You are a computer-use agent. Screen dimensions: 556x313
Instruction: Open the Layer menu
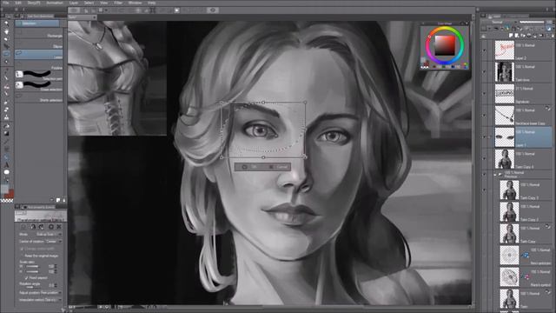(74, 3)
